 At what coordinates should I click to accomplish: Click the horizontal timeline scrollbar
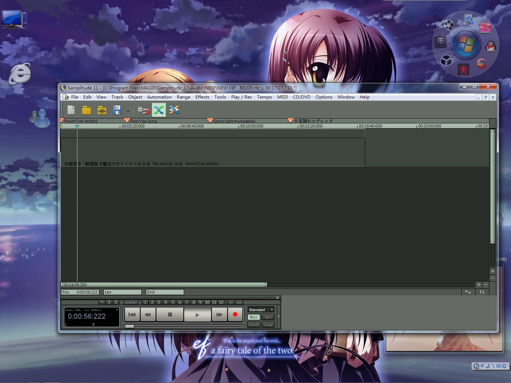tap(164, 285)
